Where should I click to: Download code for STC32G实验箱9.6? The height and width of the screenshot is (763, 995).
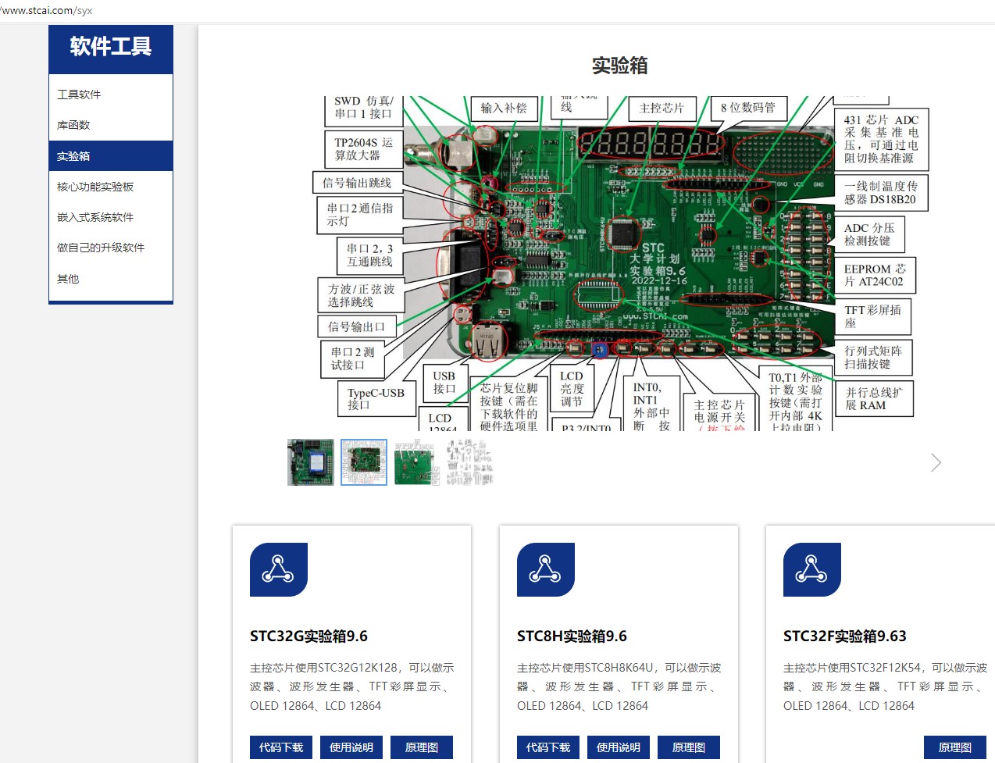[281, 747]
